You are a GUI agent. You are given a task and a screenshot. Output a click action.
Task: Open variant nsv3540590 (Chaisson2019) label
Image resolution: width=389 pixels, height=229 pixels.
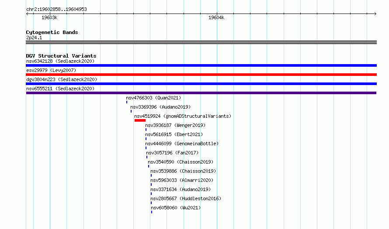tap(181, 162)
